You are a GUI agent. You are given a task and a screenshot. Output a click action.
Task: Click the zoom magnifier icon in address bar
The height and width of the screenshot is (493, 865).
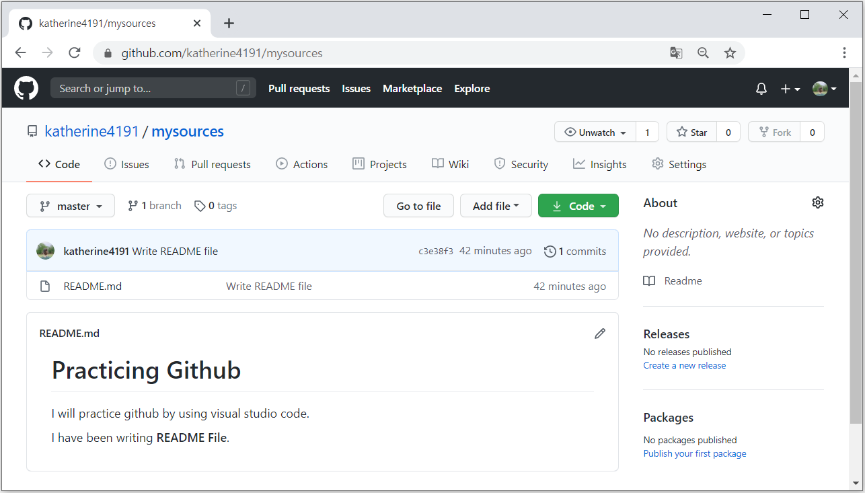click(x=703, y=53)
